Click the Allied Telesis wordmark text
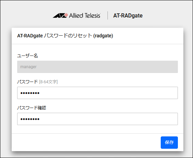The height and width of the screenshot is (158, 193). pyautogui.click(x=85, y=16)
